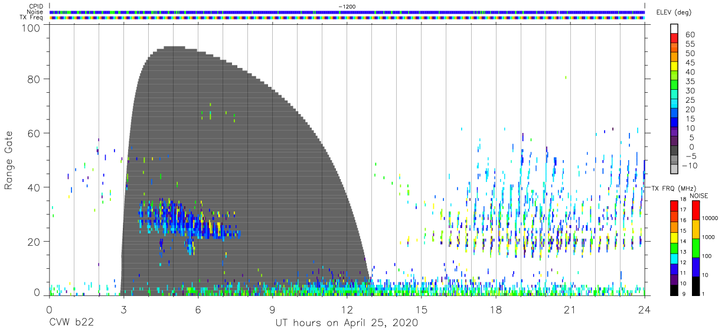Click the red top segment of NOISE bar

point(697,210)
